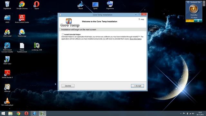The image size is (206, 116).
Task: Click the Core Temp Installation title bar icon
Action: point(60,15)
